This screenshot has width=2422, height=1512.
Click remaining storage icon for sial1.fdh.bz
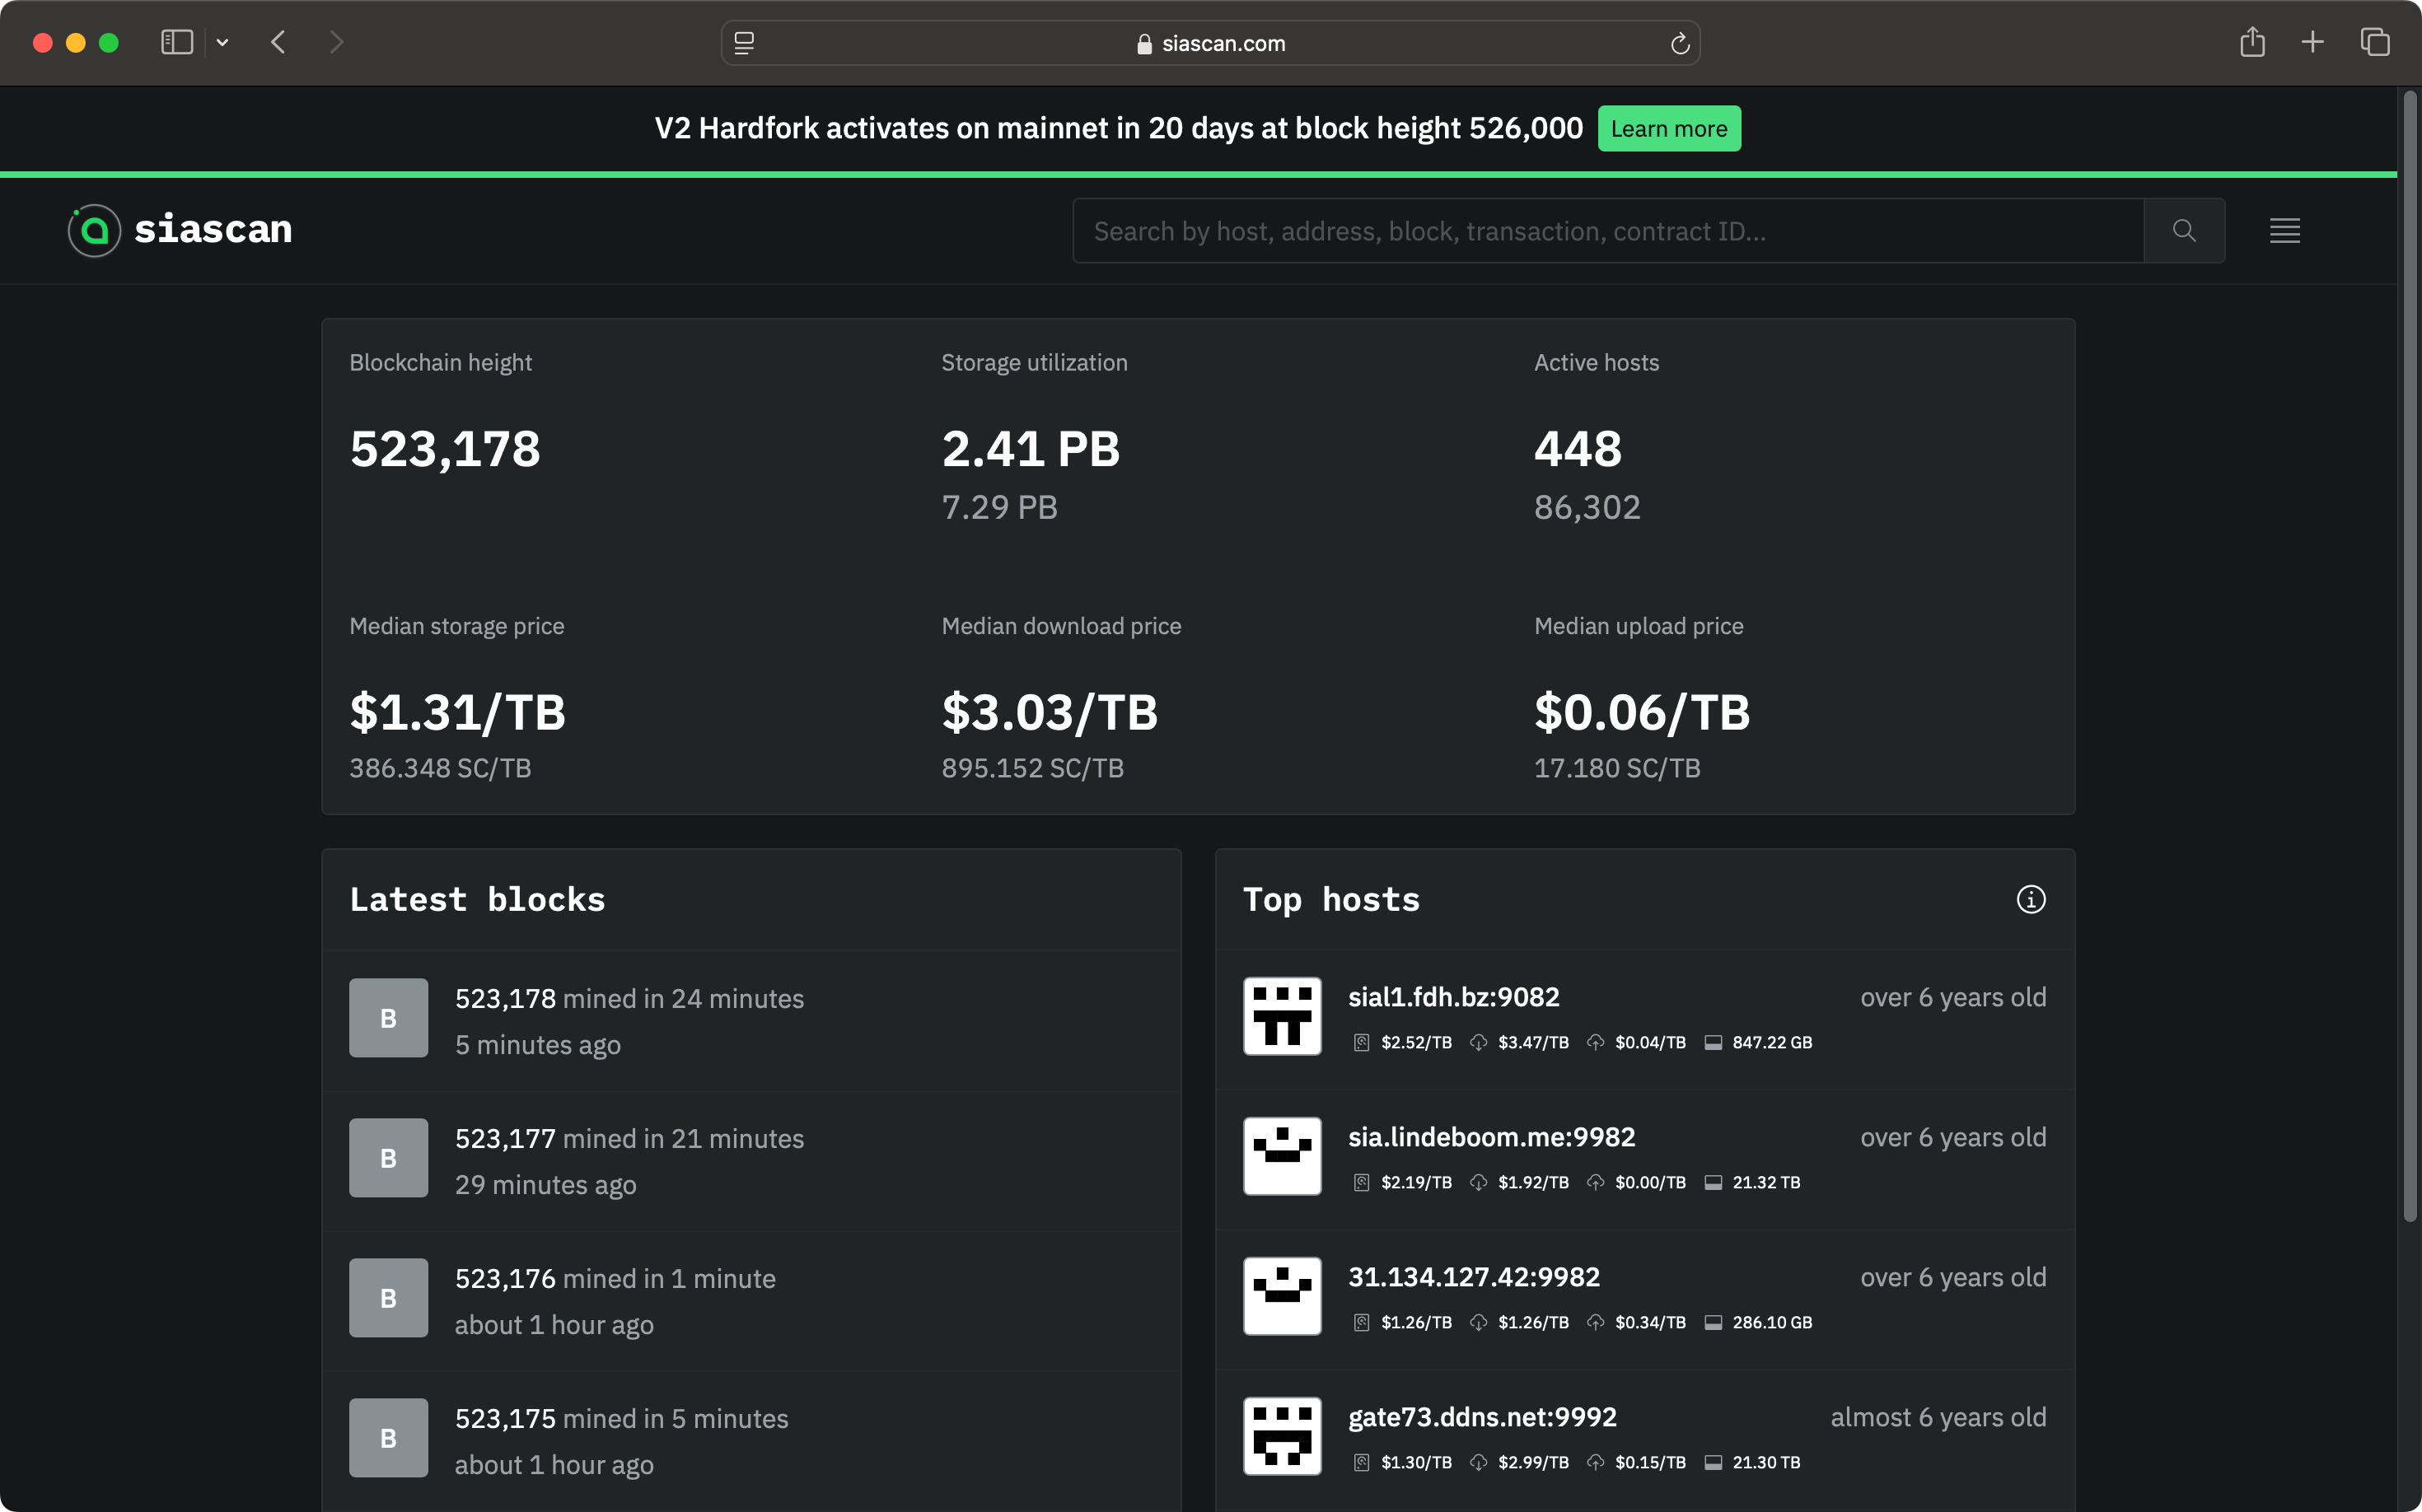click(x=1714, y=1043)
